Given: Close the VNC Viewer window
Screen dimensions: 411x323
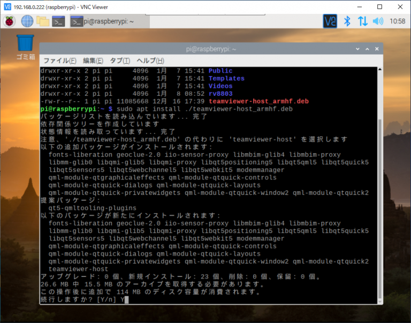Looking at the screenshot, I should coord(400,7).
